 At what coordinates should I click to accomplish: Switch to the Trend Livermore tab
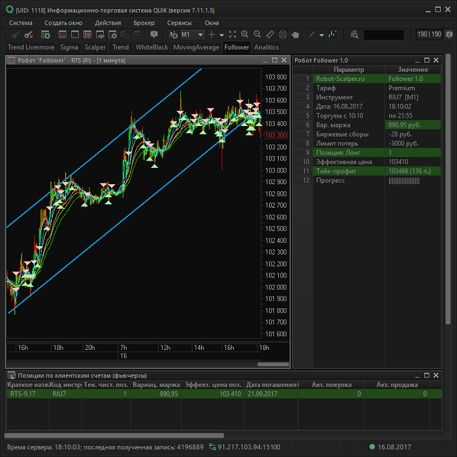point(31,47)
